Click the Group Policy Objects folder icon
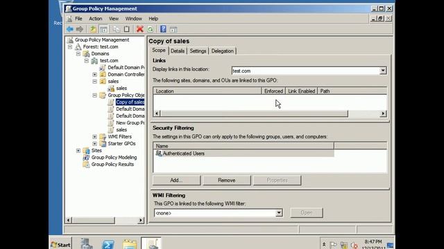This screenshot has height=249, width=444. pos(103,95)
